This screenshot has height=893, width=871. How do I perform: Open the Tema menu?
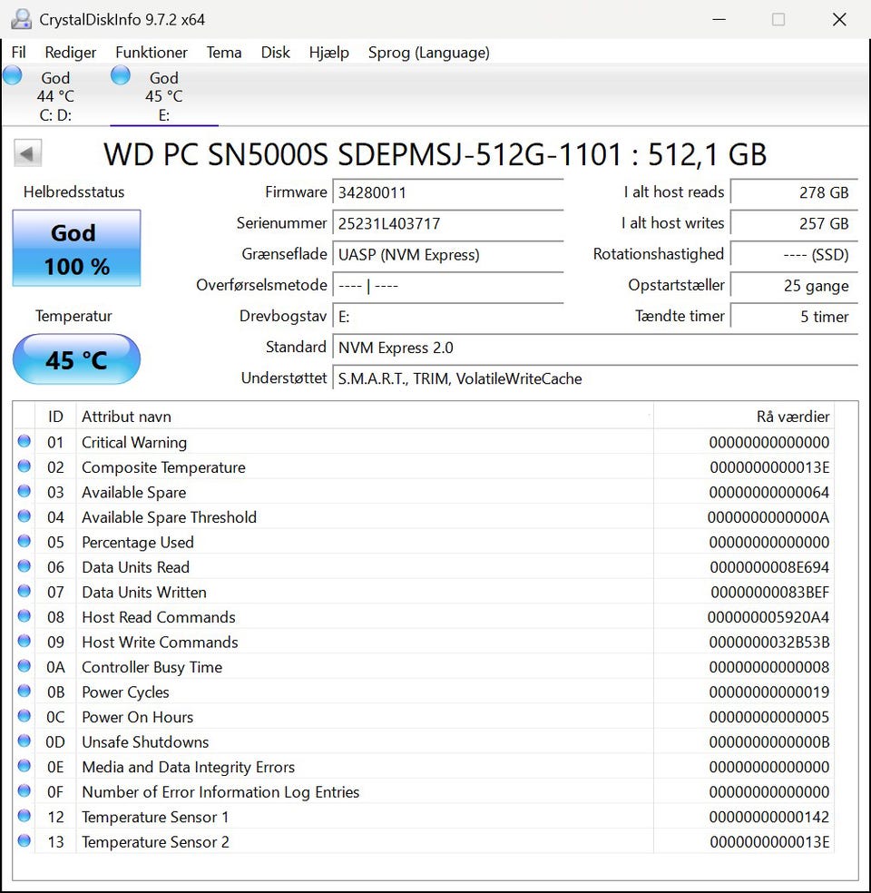point(224,53)
